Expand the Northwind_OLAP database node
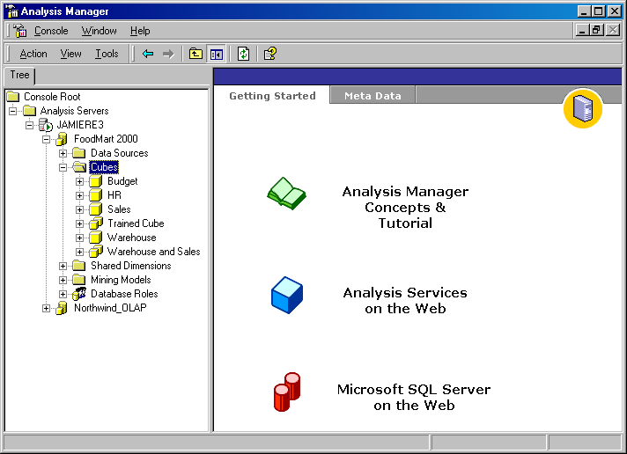Screen dimensions: 627x454 (47, 308)
